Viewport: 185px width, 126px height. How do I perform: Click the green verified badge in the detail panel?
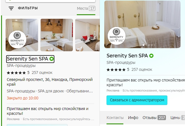click(151, 56)
